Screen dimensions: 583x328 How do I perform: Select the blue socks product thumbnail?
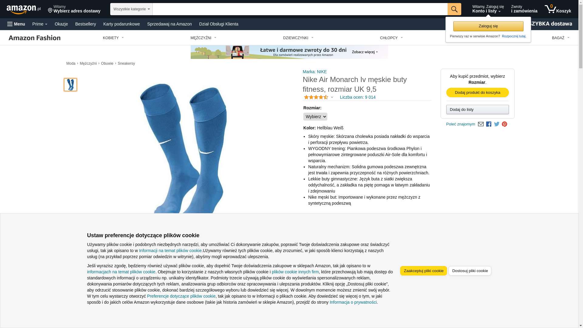point(70,85)
